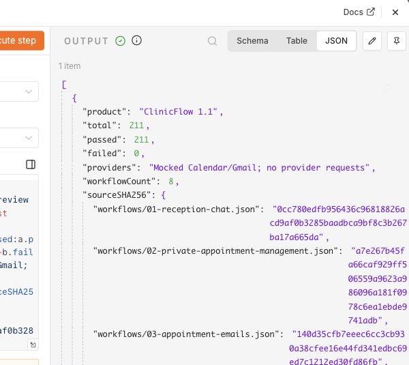
Task: Click inside the left code editor
Action: [x=18, y=261]
